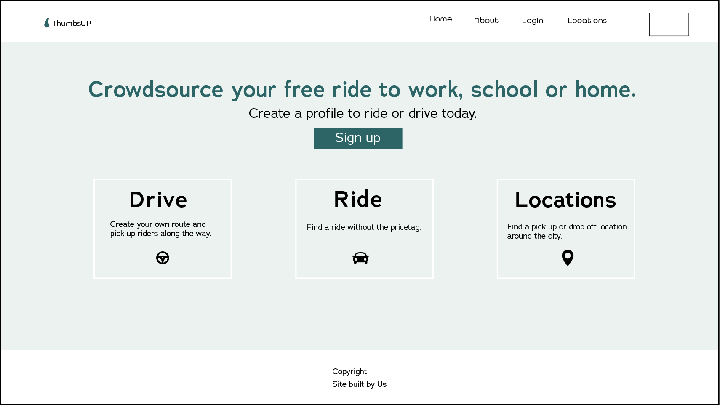720x405 pixels.
Task: Click the ThumbsUP teardrop logo icon
Action: click(46, 23)
